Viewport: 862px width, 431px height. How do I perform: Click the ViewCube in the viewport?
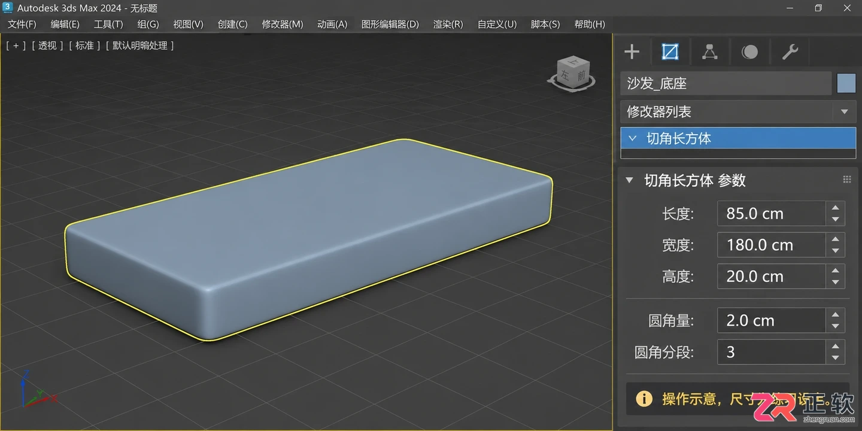(572, 74)
